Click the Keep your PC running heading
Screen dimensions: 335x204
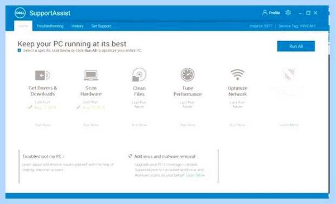click(x=72, y=44)
